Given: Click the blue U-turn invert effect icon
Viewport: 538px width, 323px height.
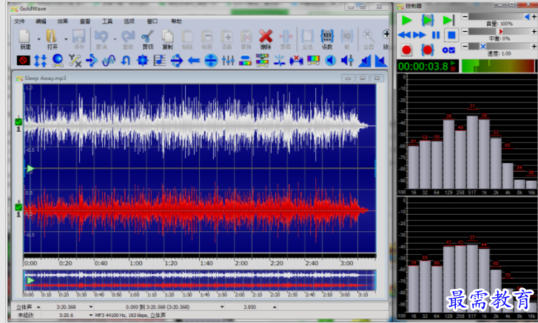Looking at the screenshot, I should click(x=126, y=61).
